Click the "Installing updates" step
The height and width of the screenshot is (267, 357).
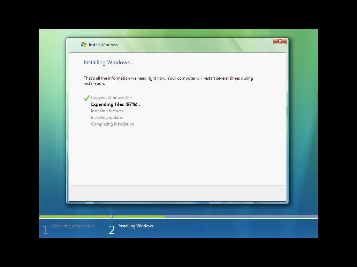coord(107,118)
